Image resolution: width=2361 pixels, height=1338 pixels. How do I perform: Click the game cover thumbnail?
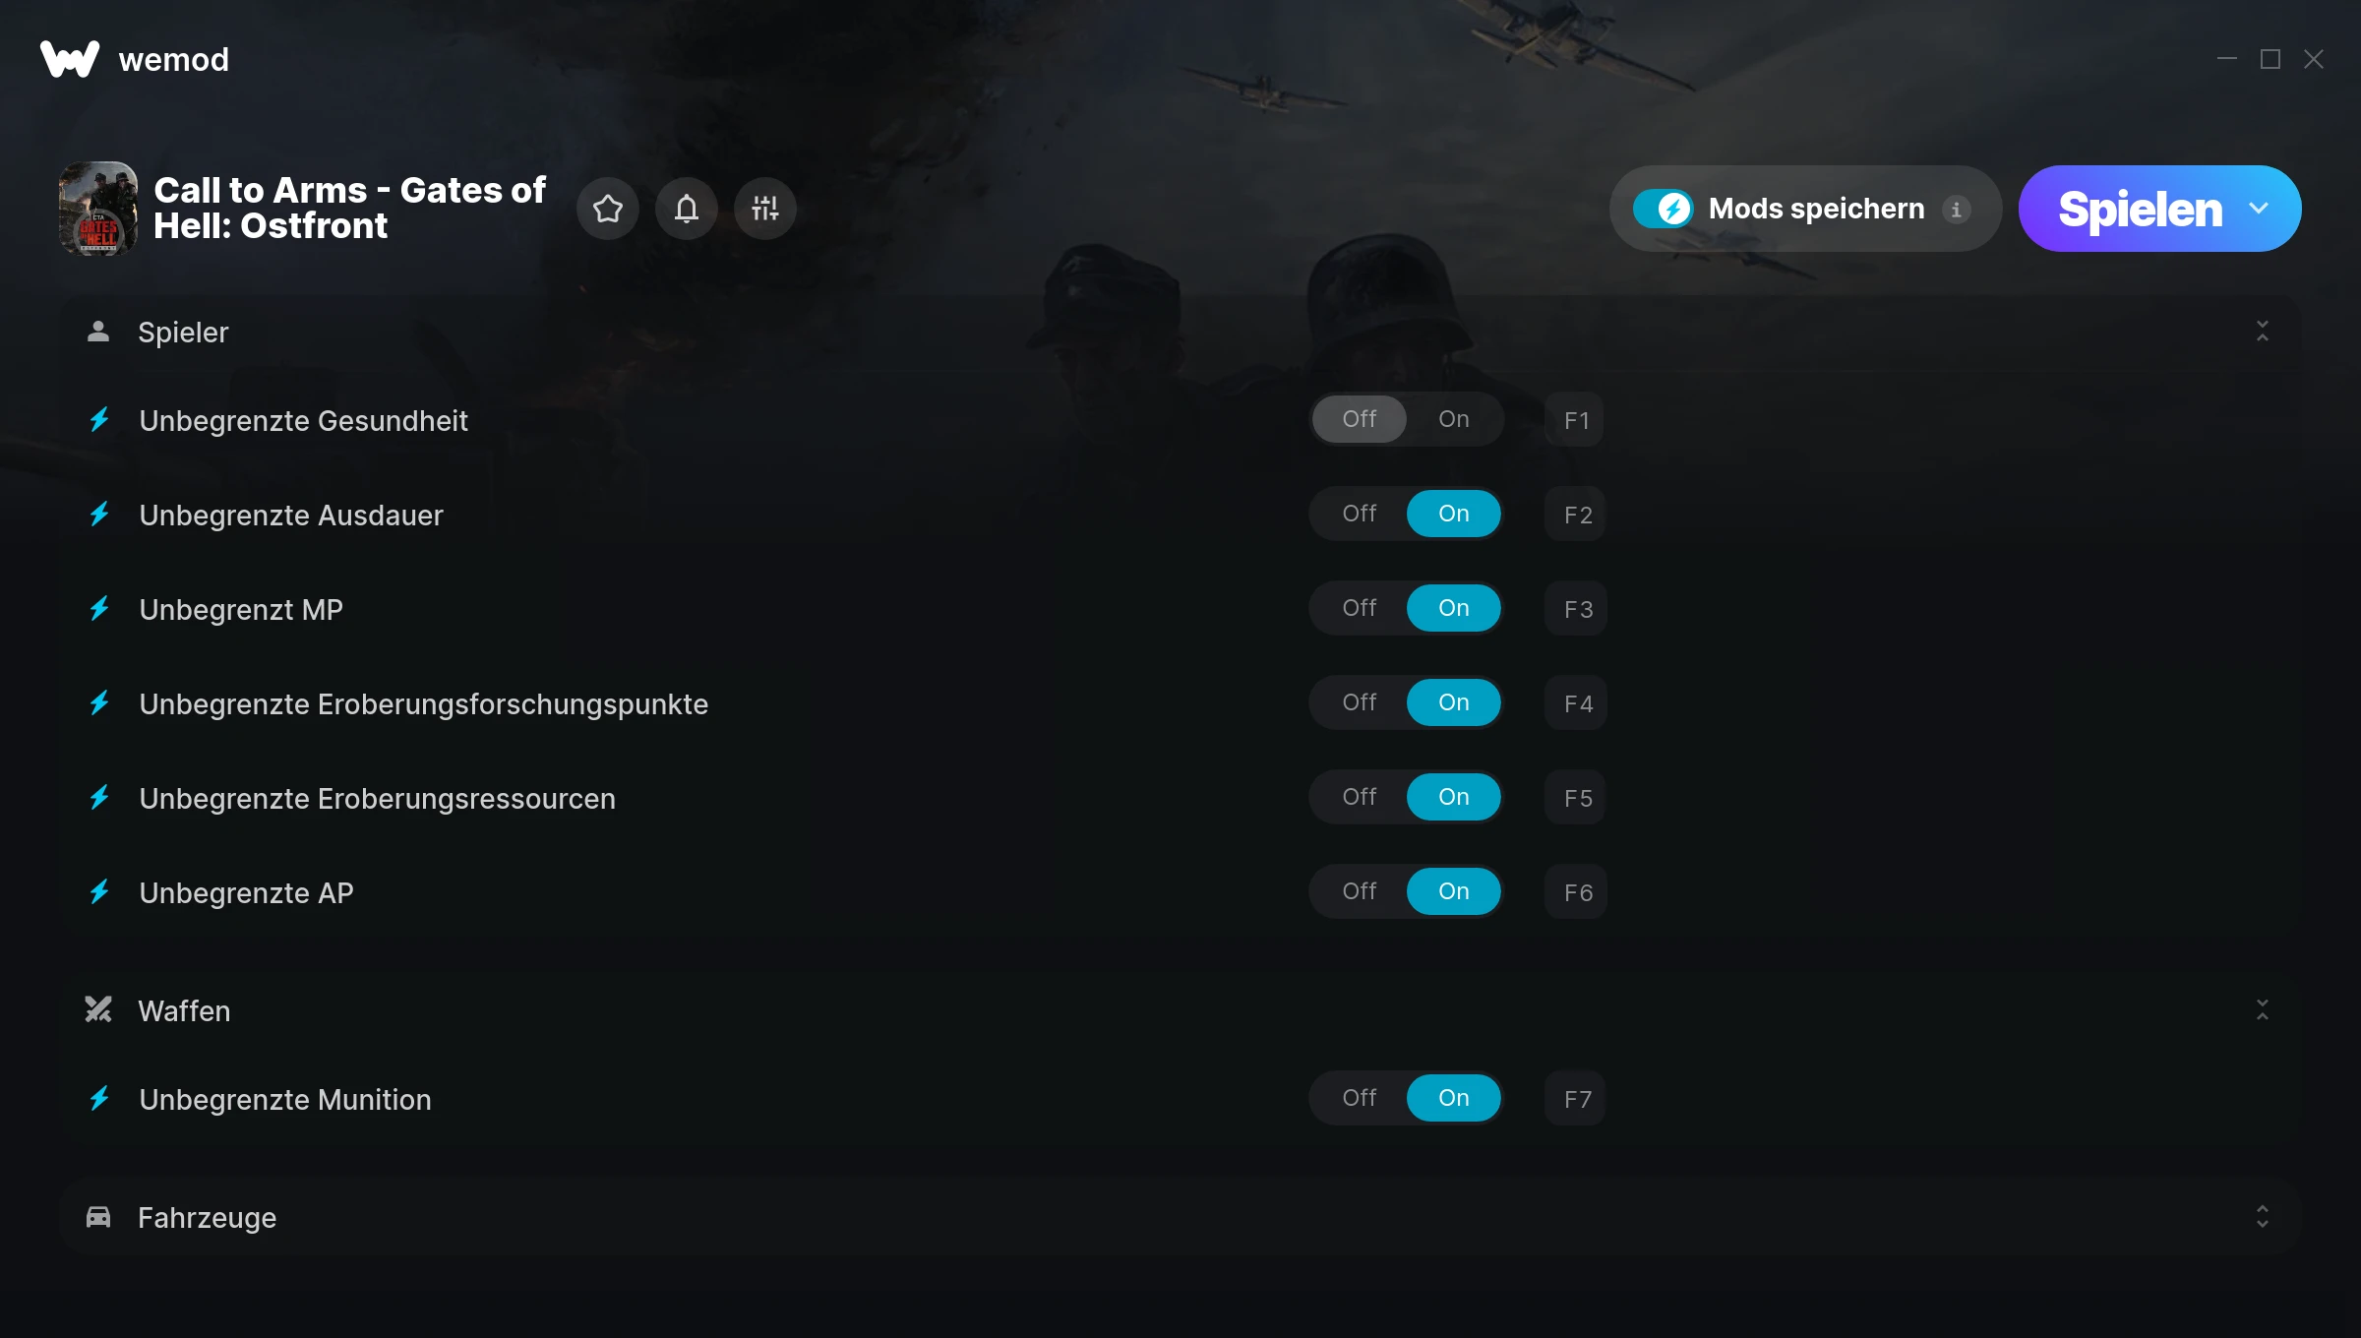pos(98,209)
